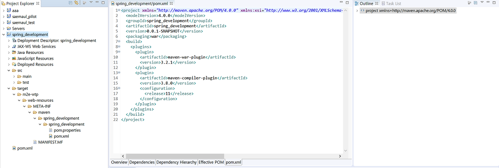
Task: Click the META-INF folder icon
Action: (30, 106)
